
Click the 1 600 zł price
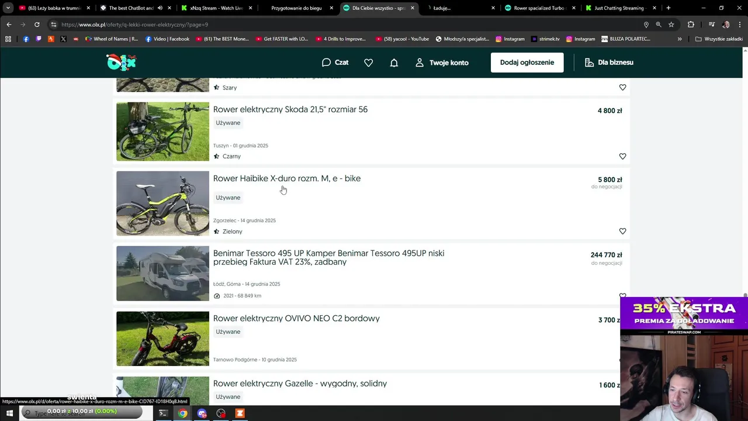610,385
